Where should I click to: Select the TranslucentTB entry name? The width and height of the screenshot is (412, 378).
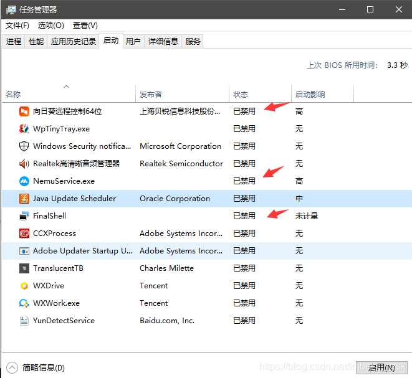(58, 268)
